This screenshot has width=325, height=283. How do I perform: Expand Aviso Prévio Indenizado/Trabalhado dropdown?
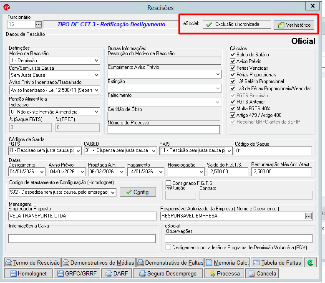[97, 90]
